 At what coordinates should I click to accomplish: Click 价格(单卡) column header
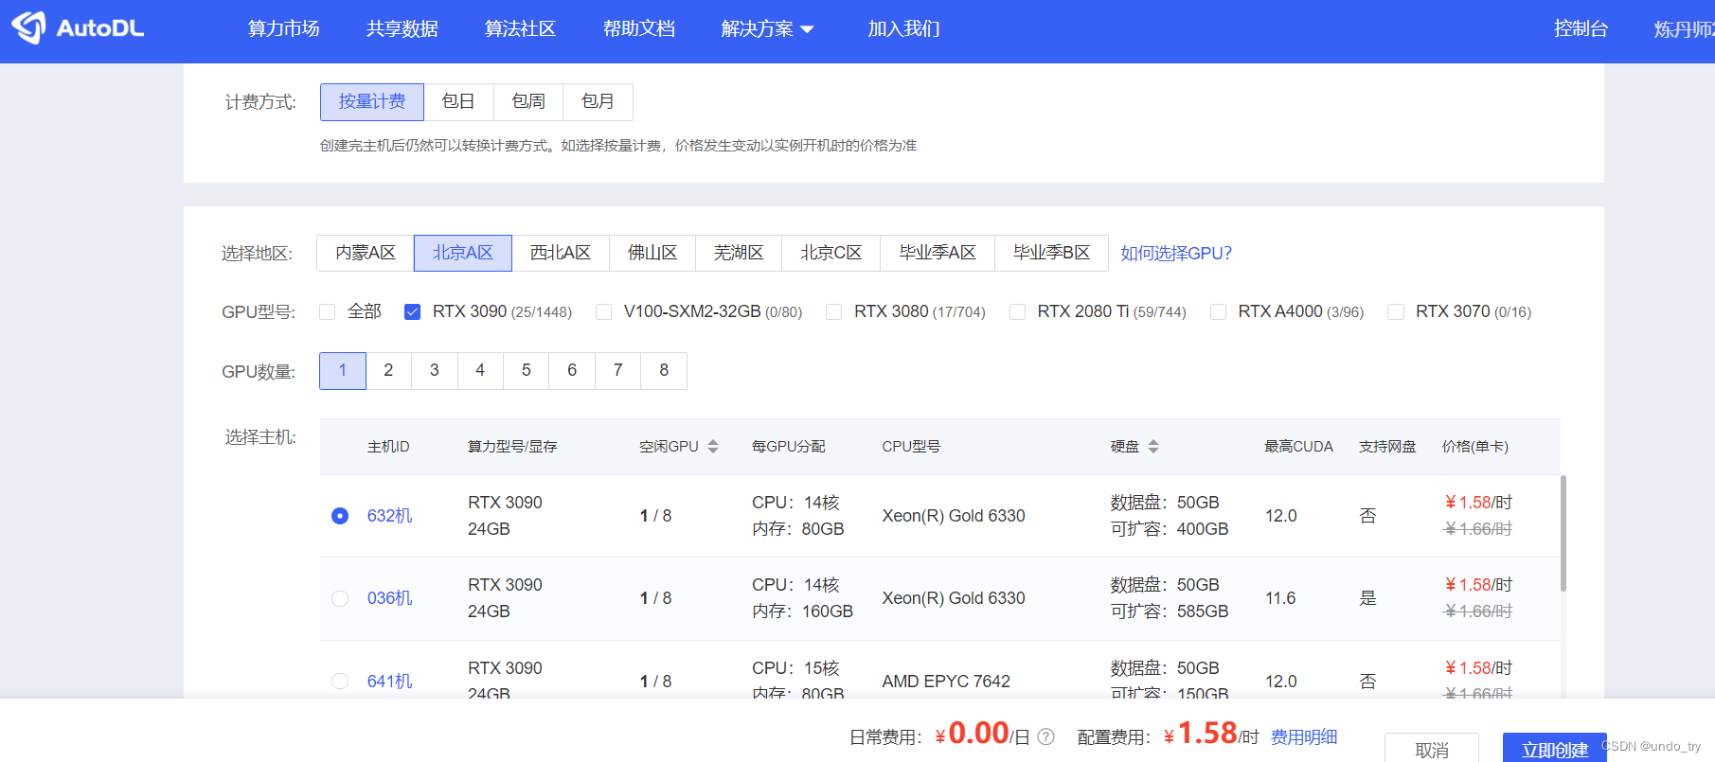(x=1475, y=447)
